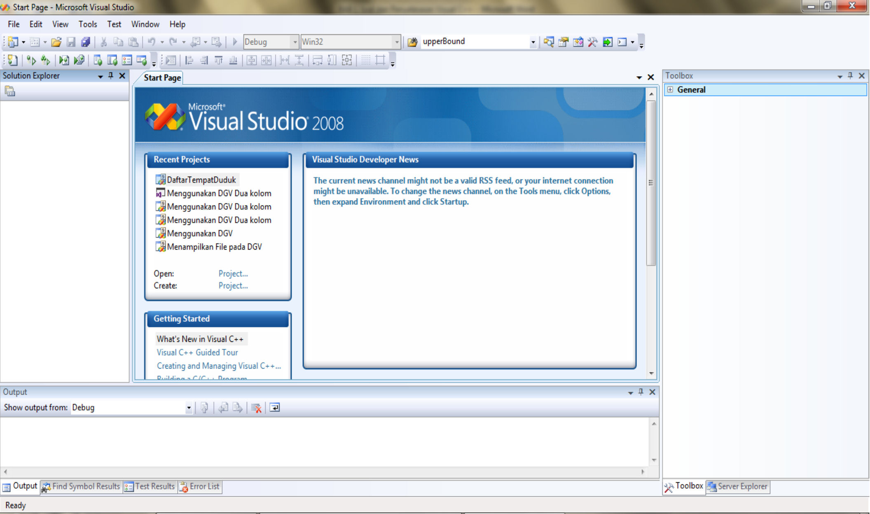The width and height of the screenshot is (870, 514).
Task: Switch to the Test Results tab
Action: [x=150, y=486]
